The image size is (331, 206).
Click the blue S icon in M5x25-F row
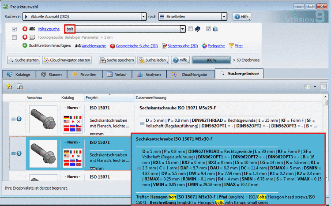pyautogui.click(x=19, y=119)
